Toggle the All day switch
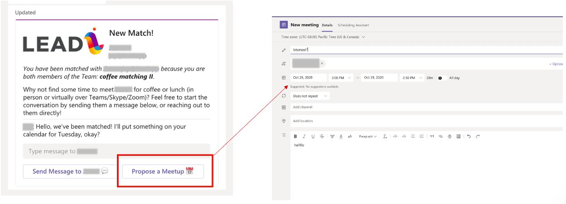Screen dimensions: 566x204 coord(442,78)
